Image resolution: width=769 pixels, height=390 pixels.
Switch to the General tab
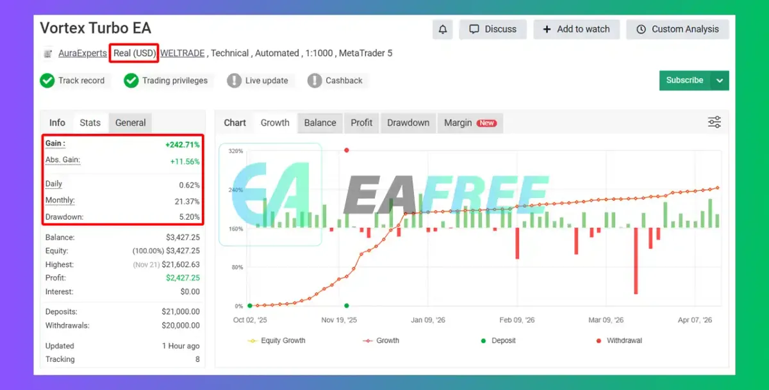(x=130, y=123)
